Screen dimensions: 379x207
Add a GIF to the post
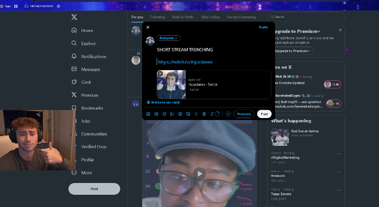coord(156,114)
